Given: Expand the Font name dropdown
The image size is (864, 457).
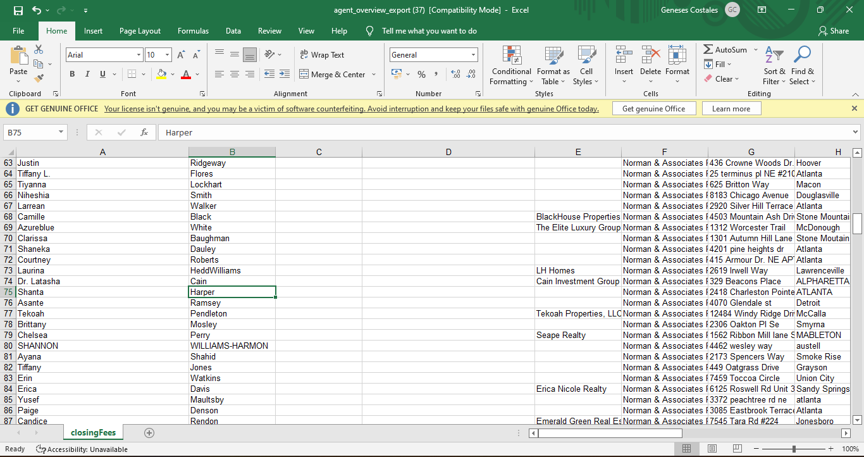Looking at the screenshot, I should [139, 55].
